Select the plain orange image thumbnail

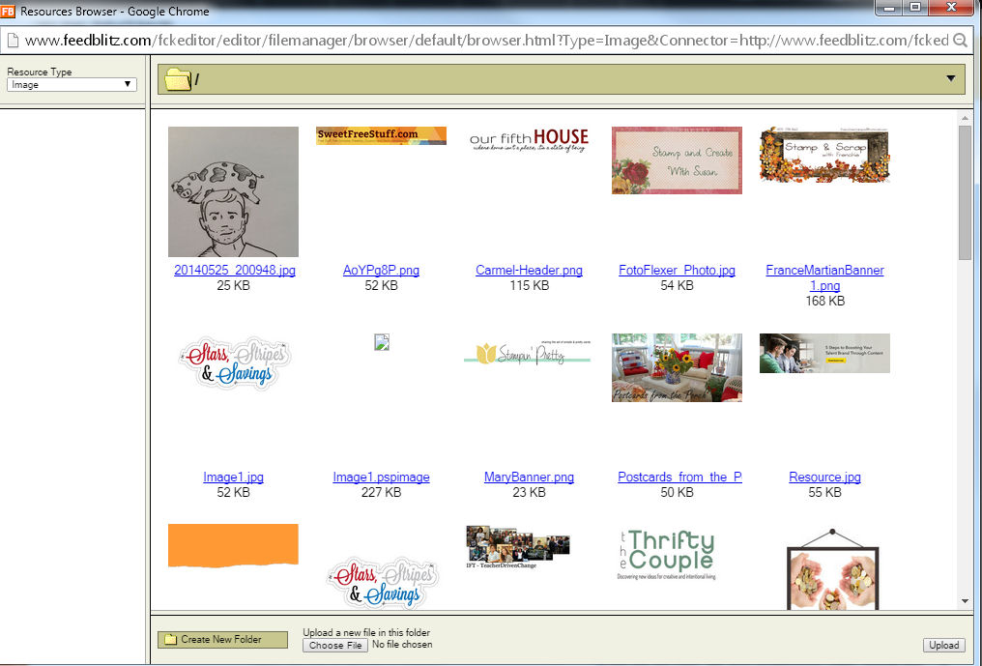[233, 546]
